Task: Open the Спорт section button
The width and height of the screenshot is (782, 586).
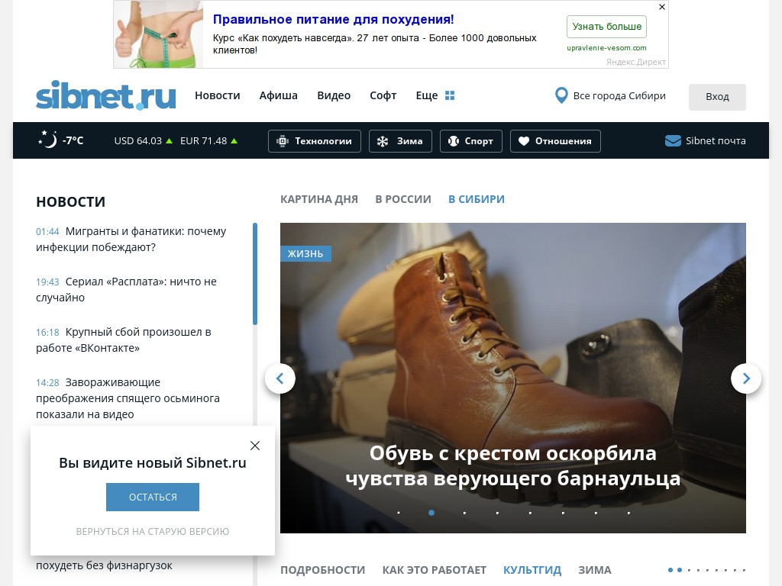Action: (470, 141)
